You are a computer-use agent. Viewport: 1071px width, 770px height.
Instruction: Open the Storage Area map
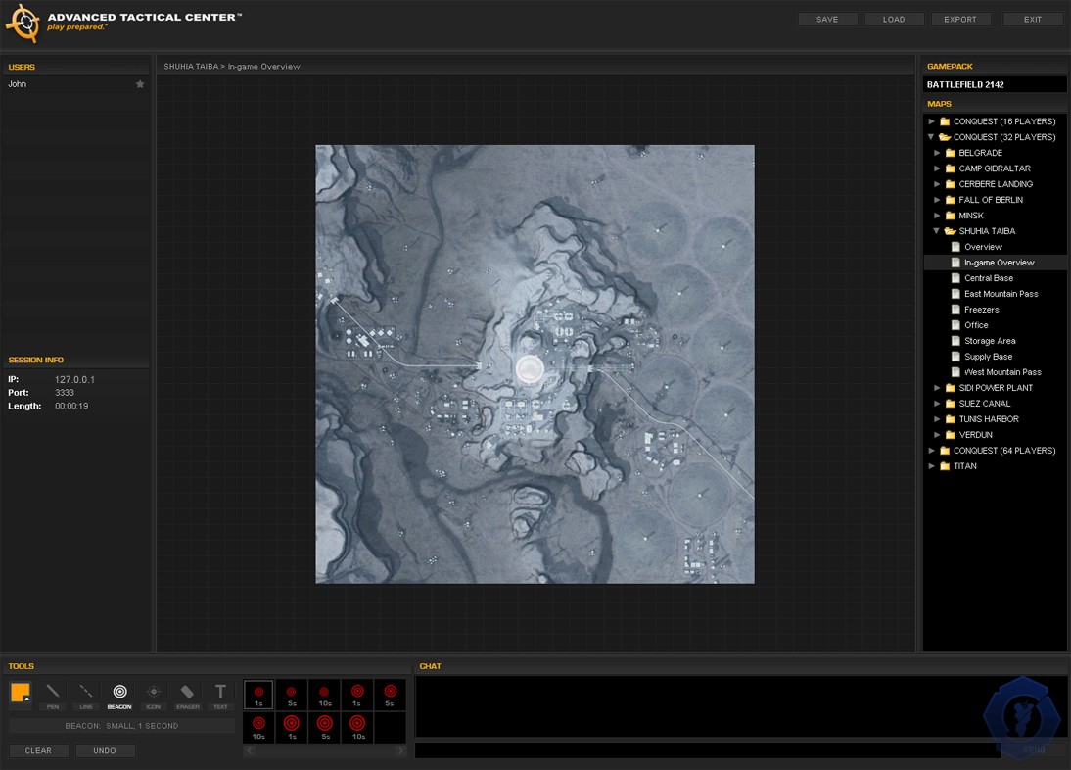[990, 342]
